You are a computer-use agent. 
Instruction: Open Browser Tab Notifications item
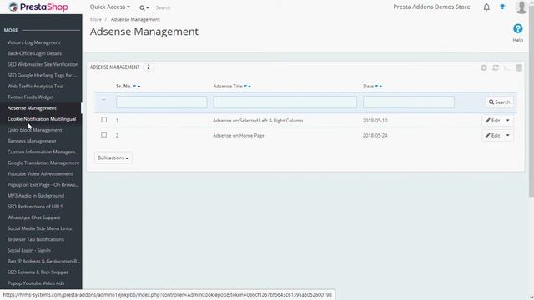click(x=36, y=239)
